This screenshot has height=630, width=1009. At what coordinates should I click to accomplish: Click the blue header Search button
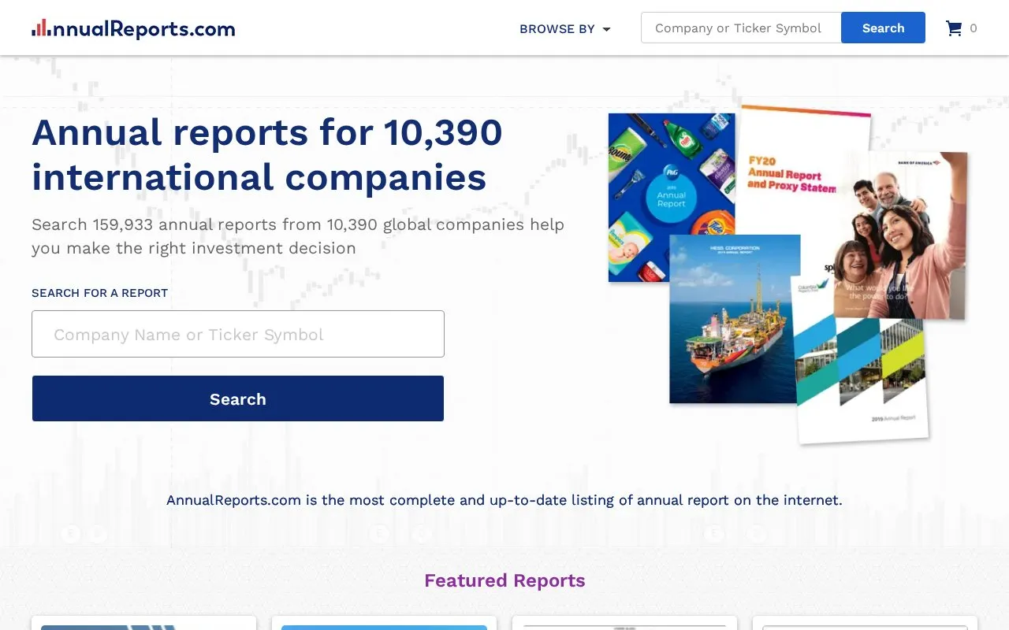coord(883,28)
